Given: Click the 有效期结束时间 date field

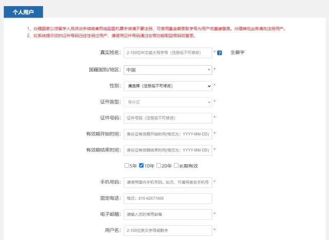Looking at the screenshot, I should click(x=168, y=151).
